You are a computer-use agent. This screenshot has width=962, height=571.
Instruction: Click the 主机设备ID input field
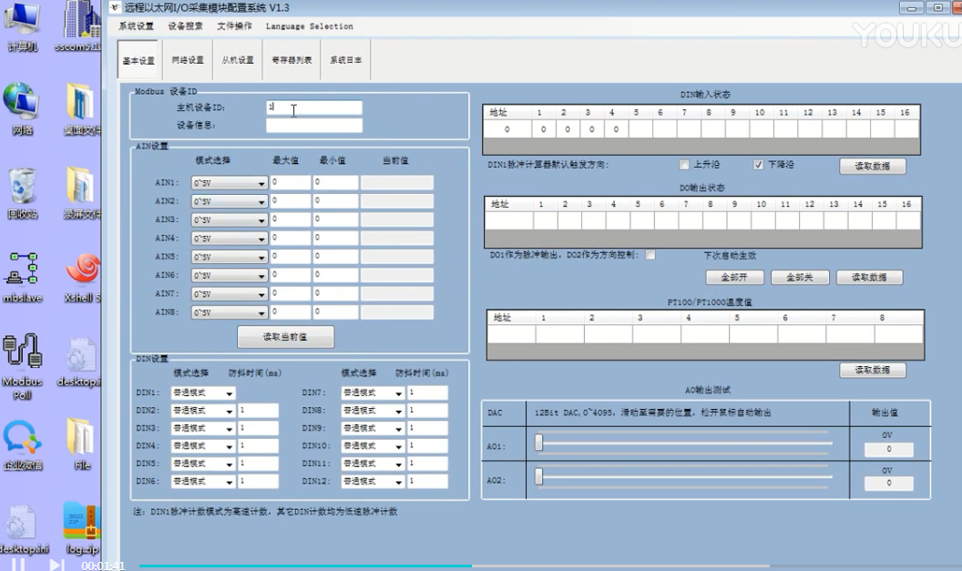(314, 107)
